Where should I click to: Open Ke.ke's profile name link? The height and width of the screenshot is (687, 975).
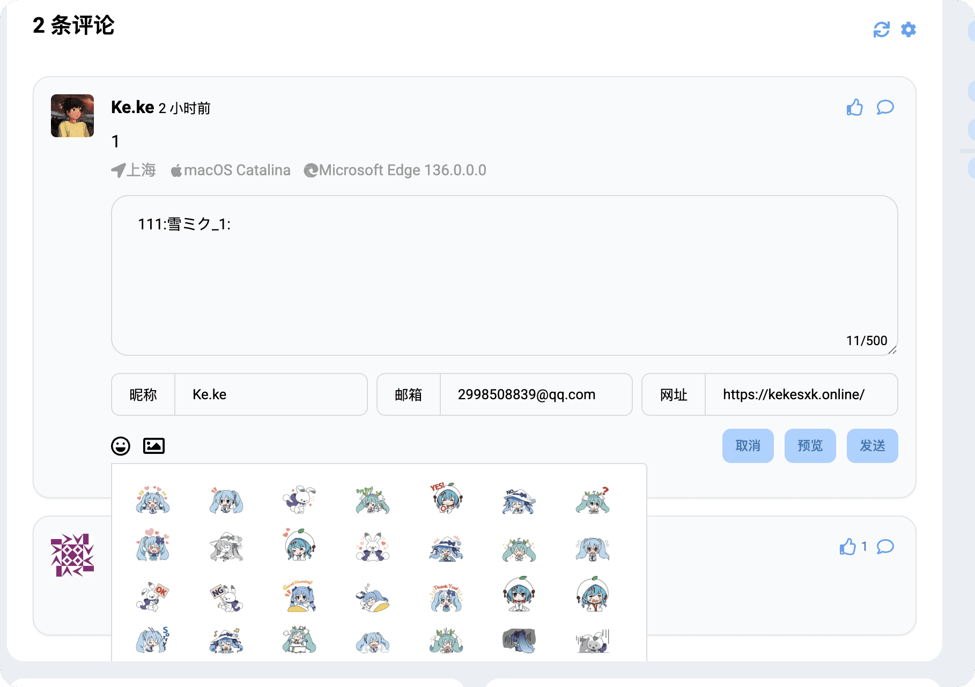(132, 107)
